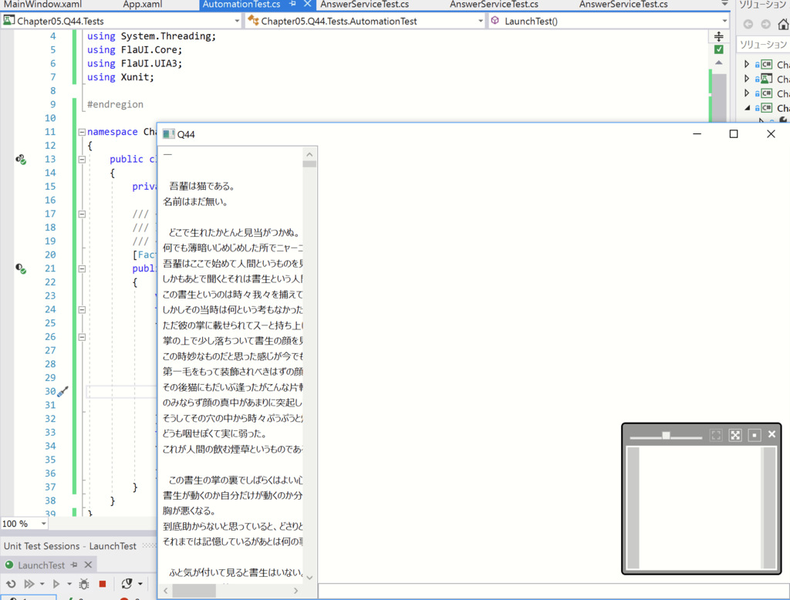Click the vertical scrollbar thumb in the Q44 text box
This screenshot has height=600, width=790.
[x=309, y=164]
